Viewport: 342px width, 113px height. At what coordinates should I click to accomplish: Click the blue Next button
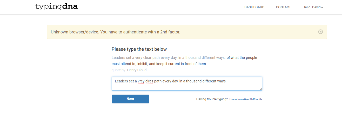tap(130, 99)
